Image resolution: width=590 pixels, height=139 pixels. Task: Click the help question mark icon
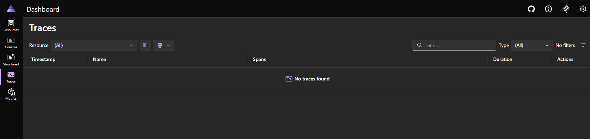point(548,9)
